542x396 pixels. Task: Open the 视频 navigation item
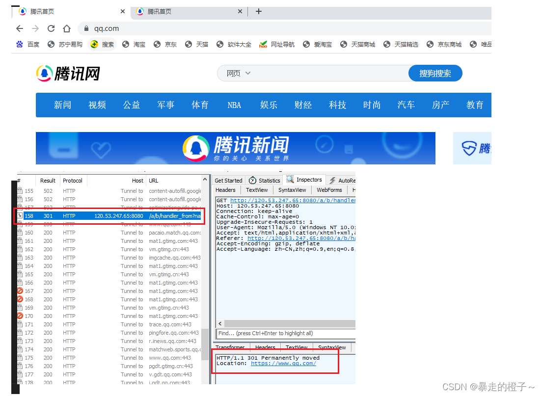tap(97, 105)
